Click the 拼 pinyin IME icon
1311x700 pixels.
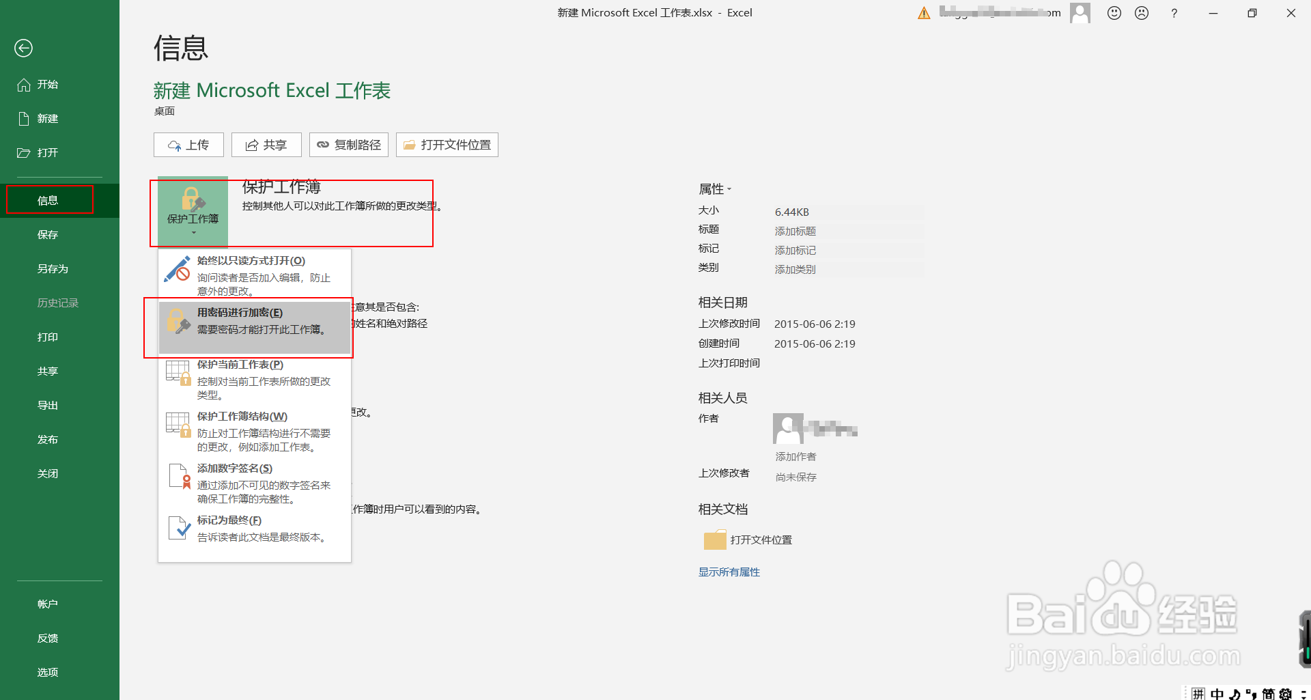tap(1199, 694)
